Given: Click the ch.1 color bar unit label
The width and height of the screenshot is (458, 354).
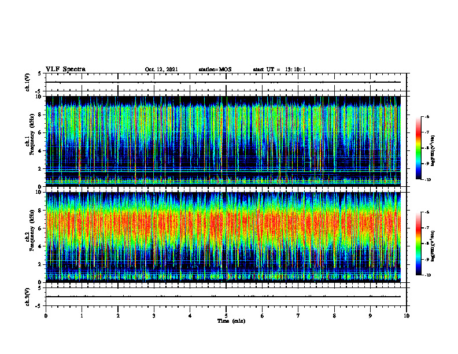Looking at the screenshot, I should (433, 150).
